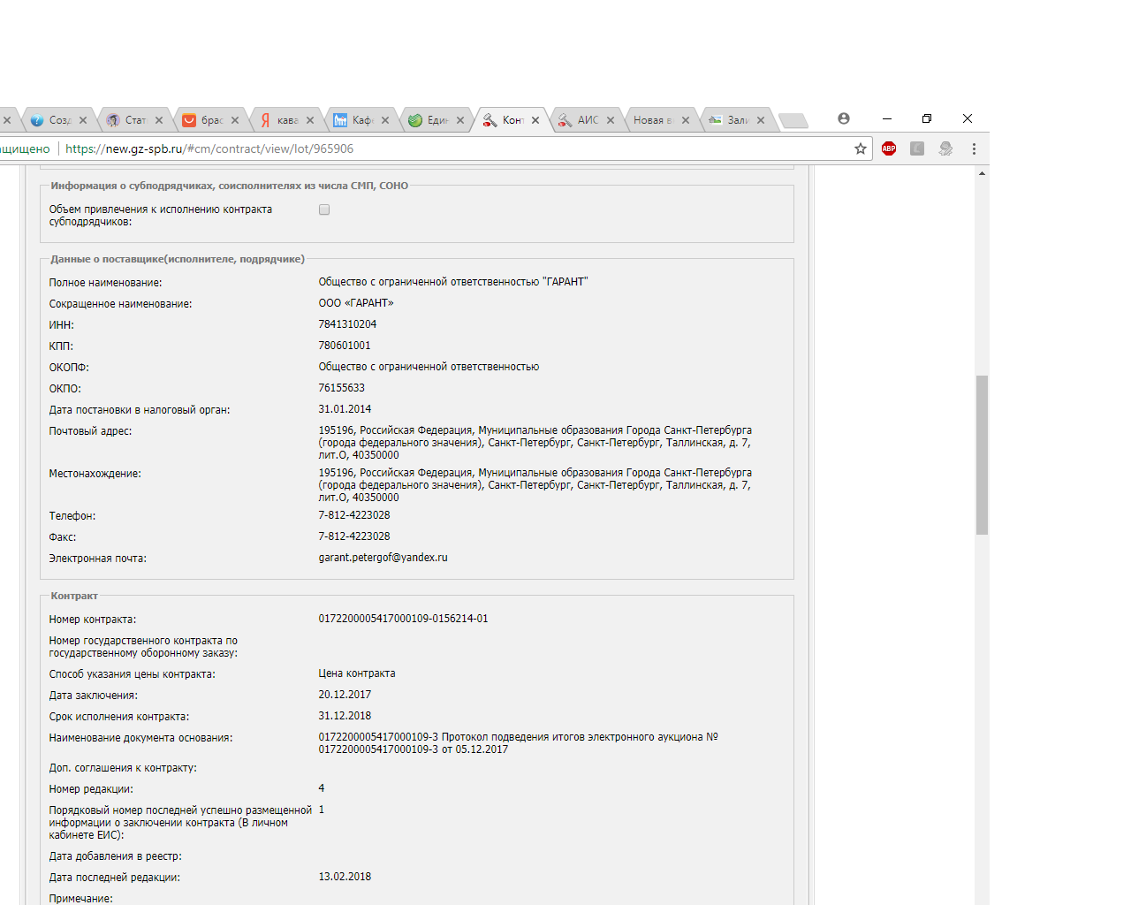Click the revision number value 4
1131x905 pixels.
[x=322, y=788]
